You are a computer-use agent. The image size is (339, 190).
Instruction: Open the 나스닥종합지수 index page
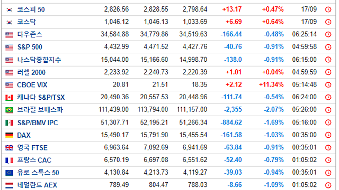click(x=39, y=60)
